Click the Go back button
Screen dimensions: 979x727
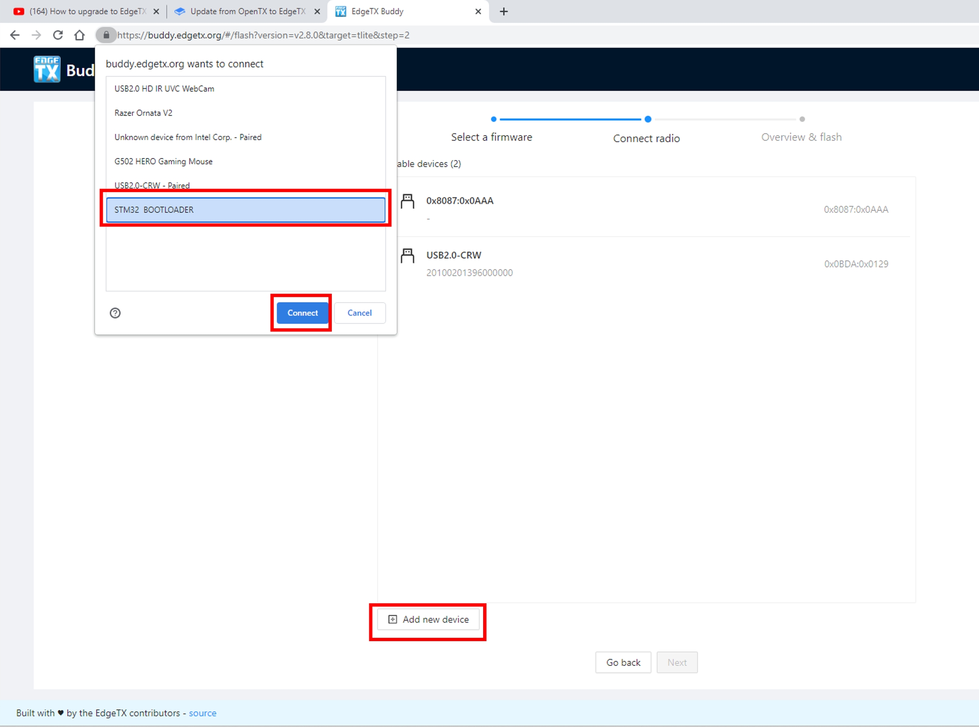[x=623, y=663]
